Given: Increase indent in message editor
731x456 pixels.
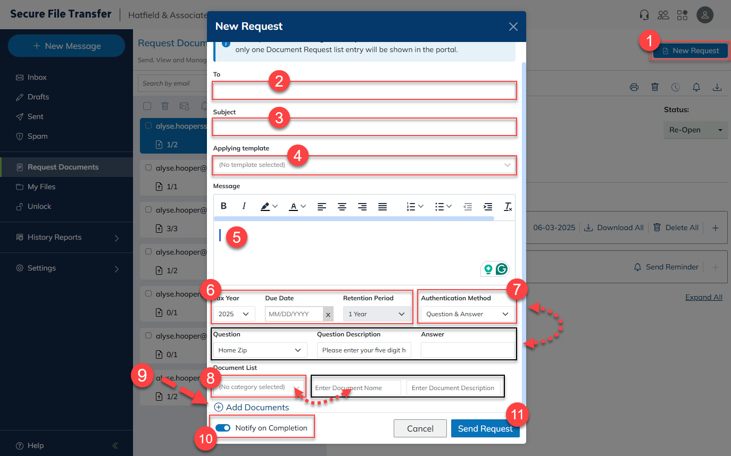Looking at the screenshot, I should (x=487, y=206).
